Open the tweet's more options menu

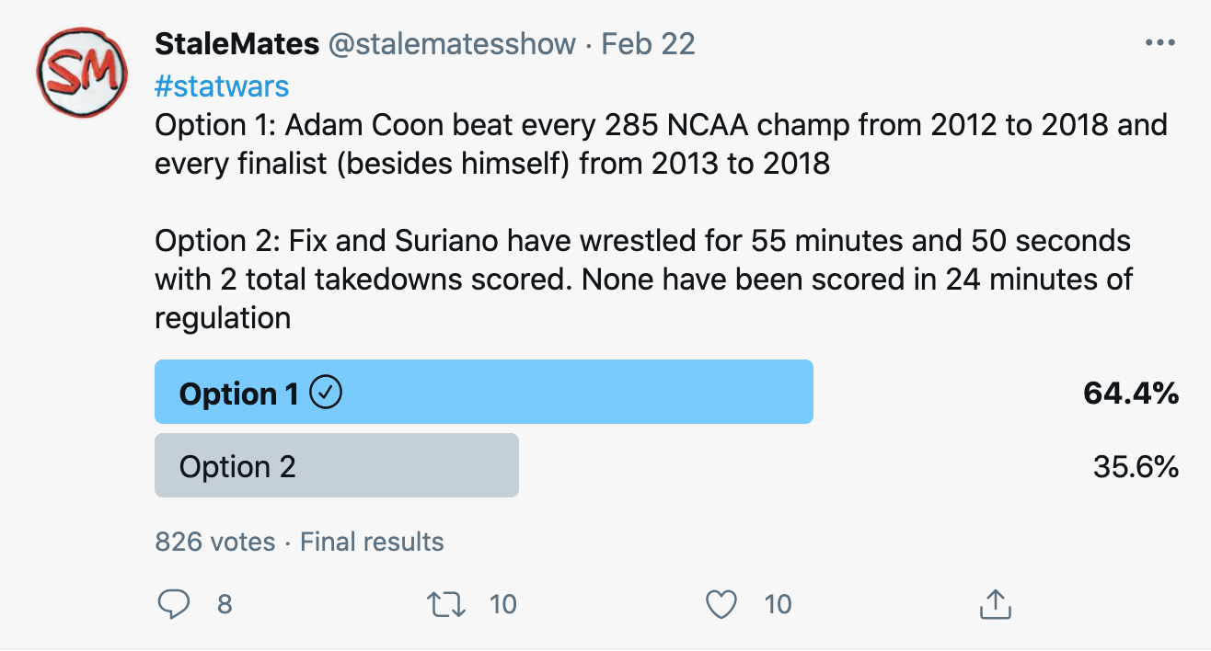pos(1158,43)
